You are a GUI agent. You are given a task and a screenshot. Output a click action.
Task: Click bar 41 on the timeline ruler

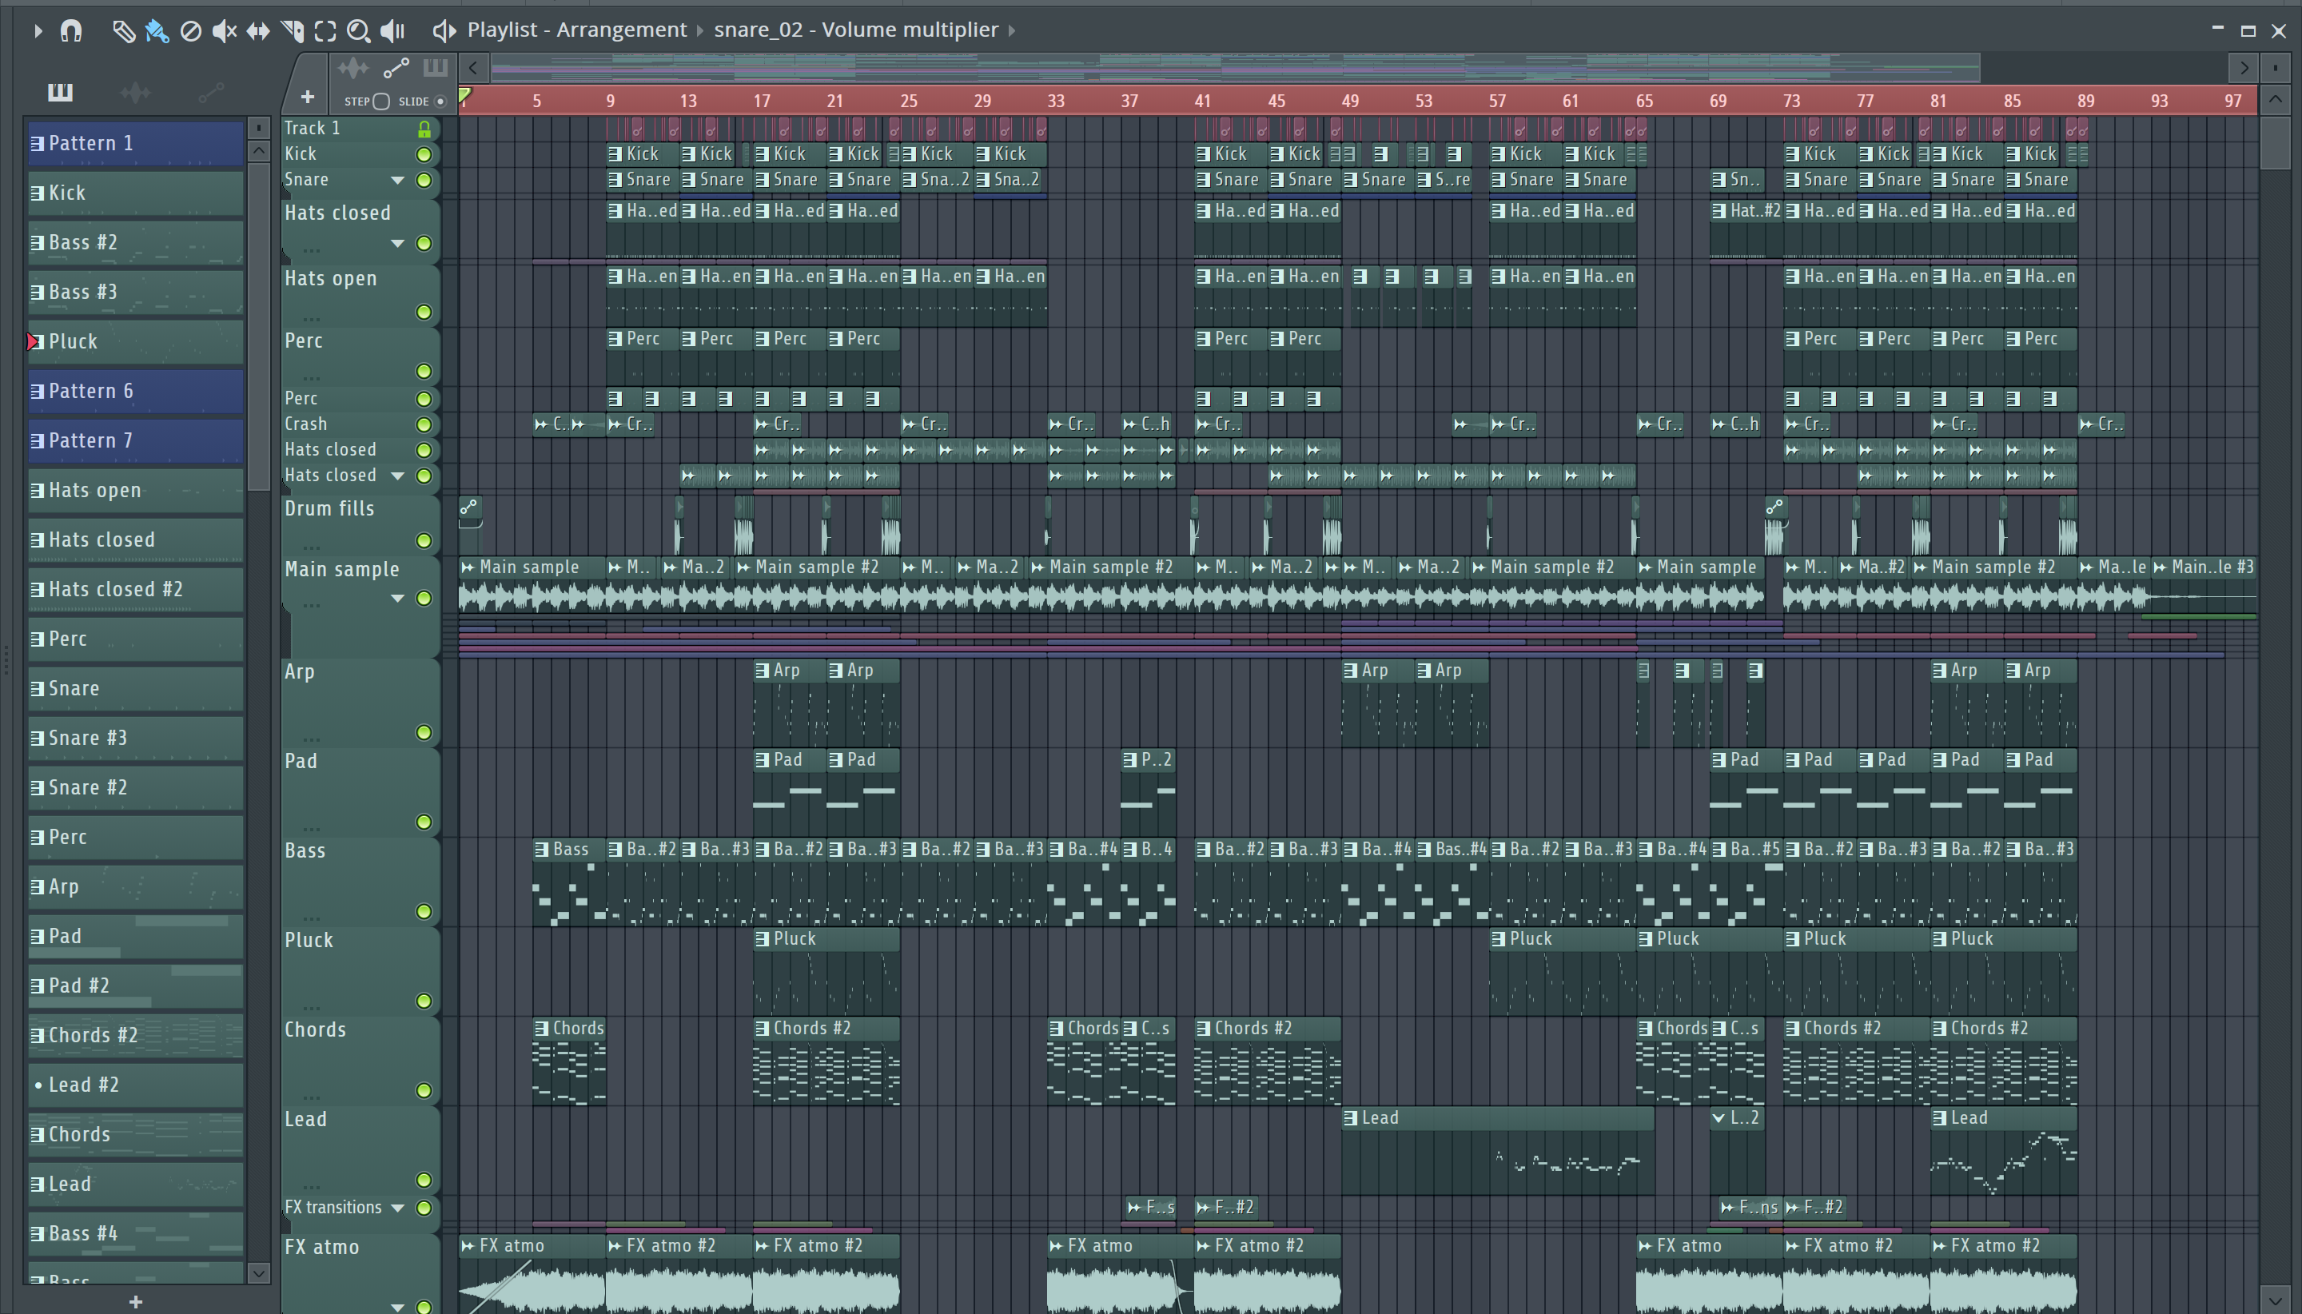(1202, 101)
